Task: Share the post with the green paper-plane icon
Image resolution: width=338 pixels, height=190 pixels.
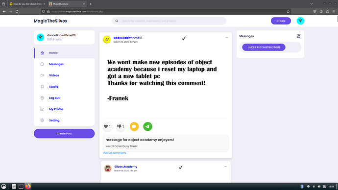Action: tap(147, 126)
